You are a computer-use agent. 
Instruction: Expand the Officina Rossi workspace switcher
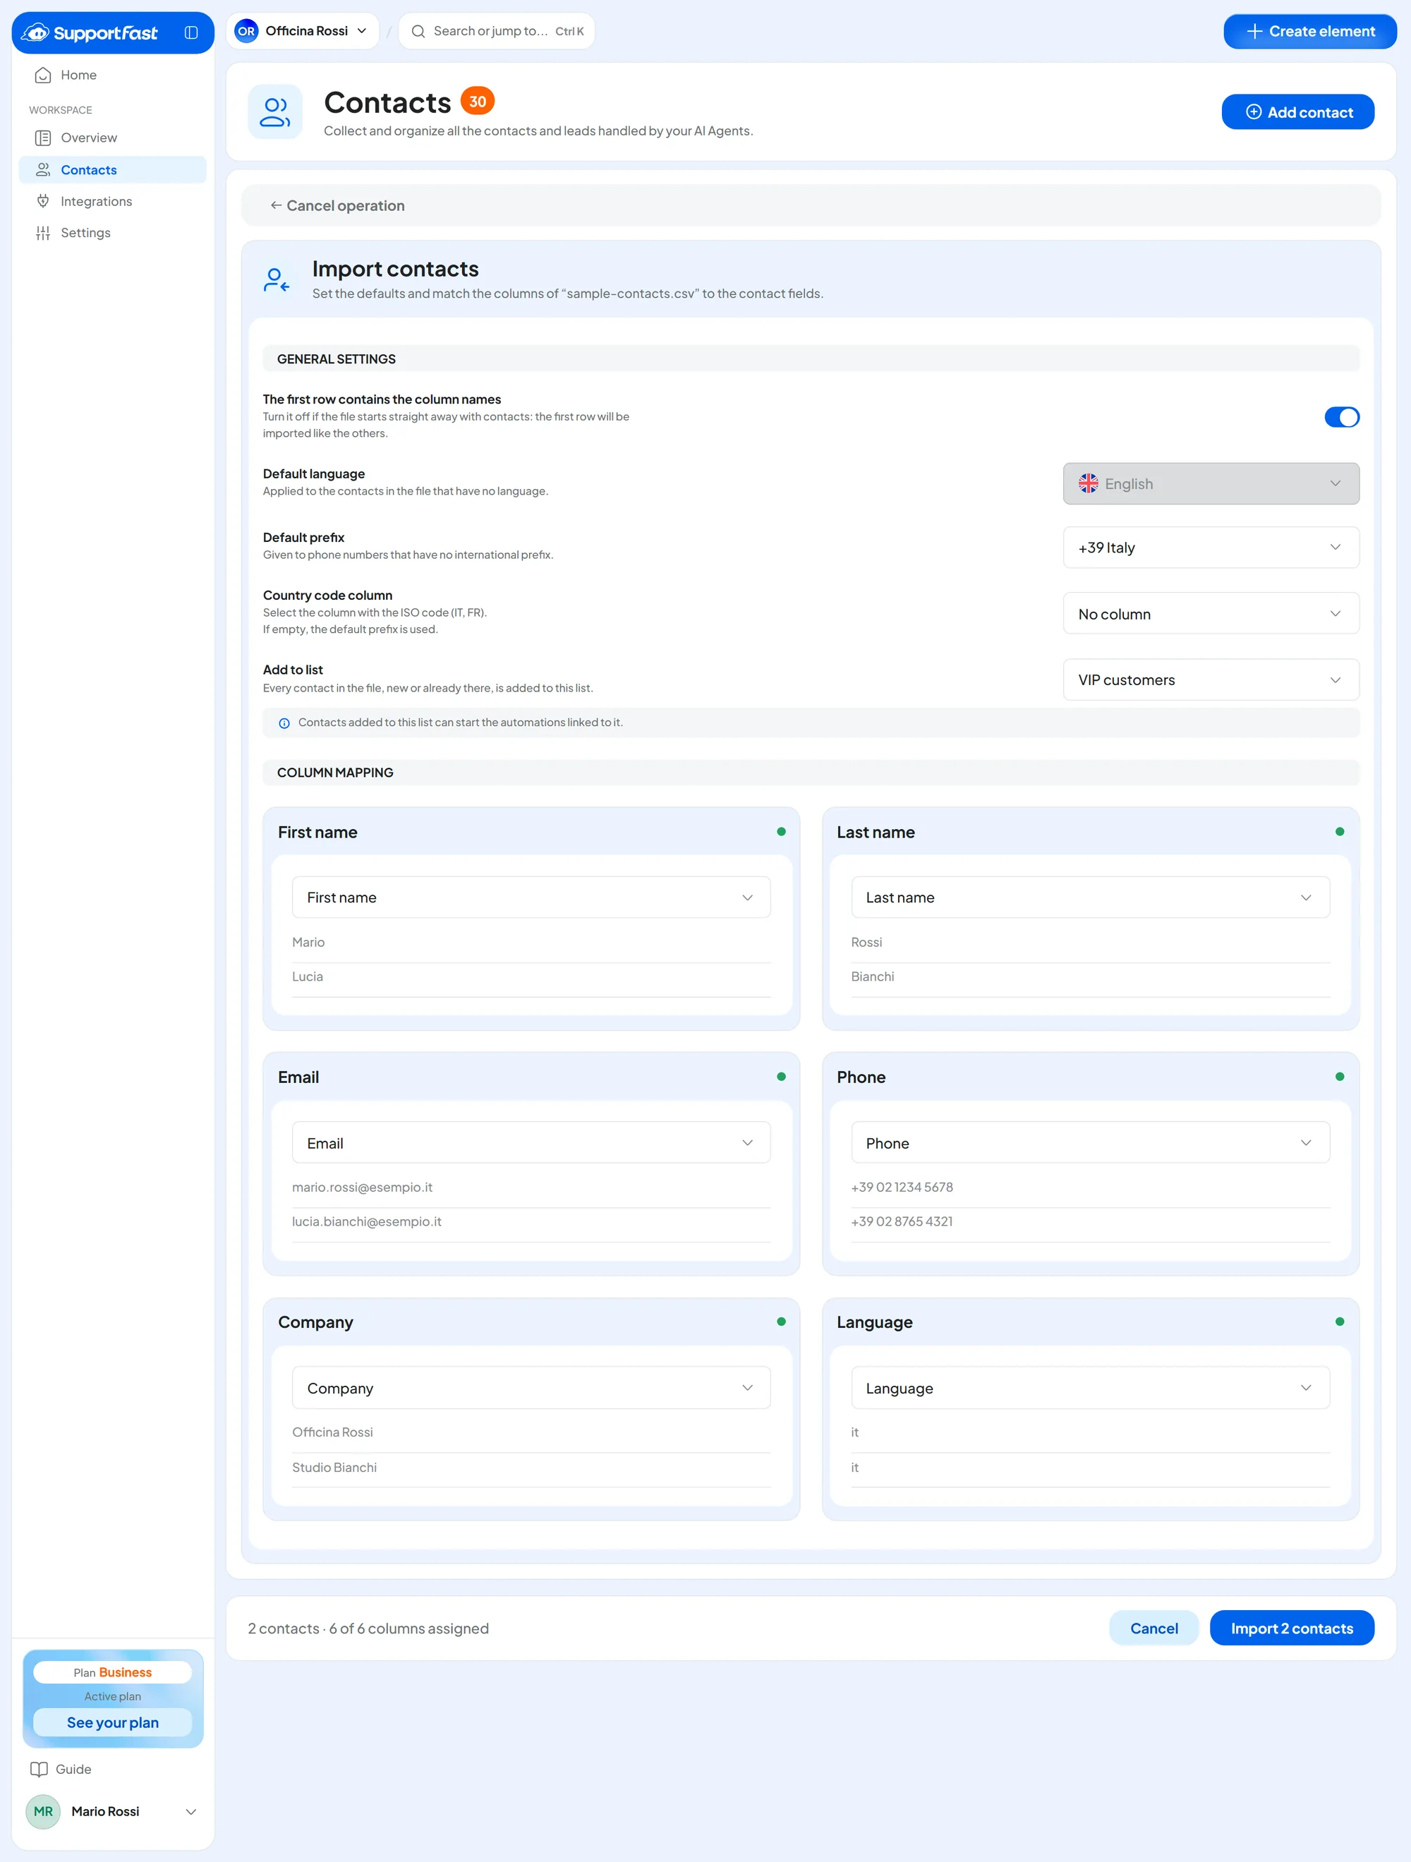tap(302, 31)
